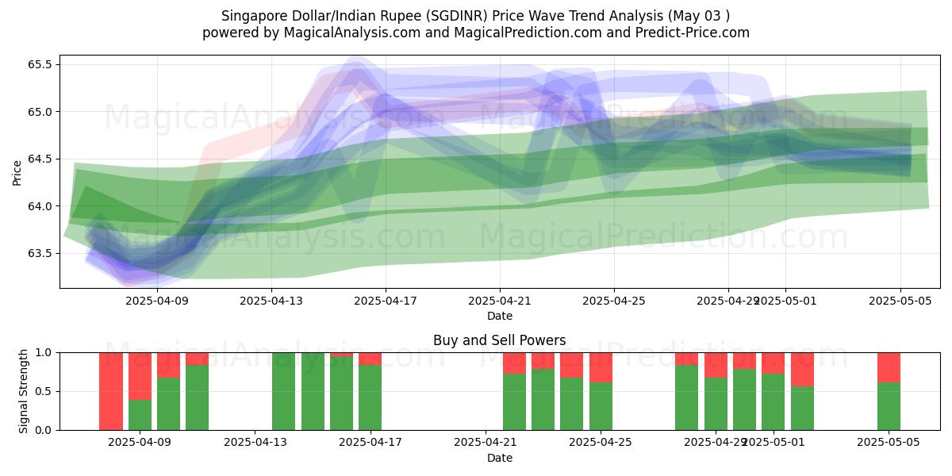
Task: Click the 'Signal Strength' axis label
Action: coord(24,391)
